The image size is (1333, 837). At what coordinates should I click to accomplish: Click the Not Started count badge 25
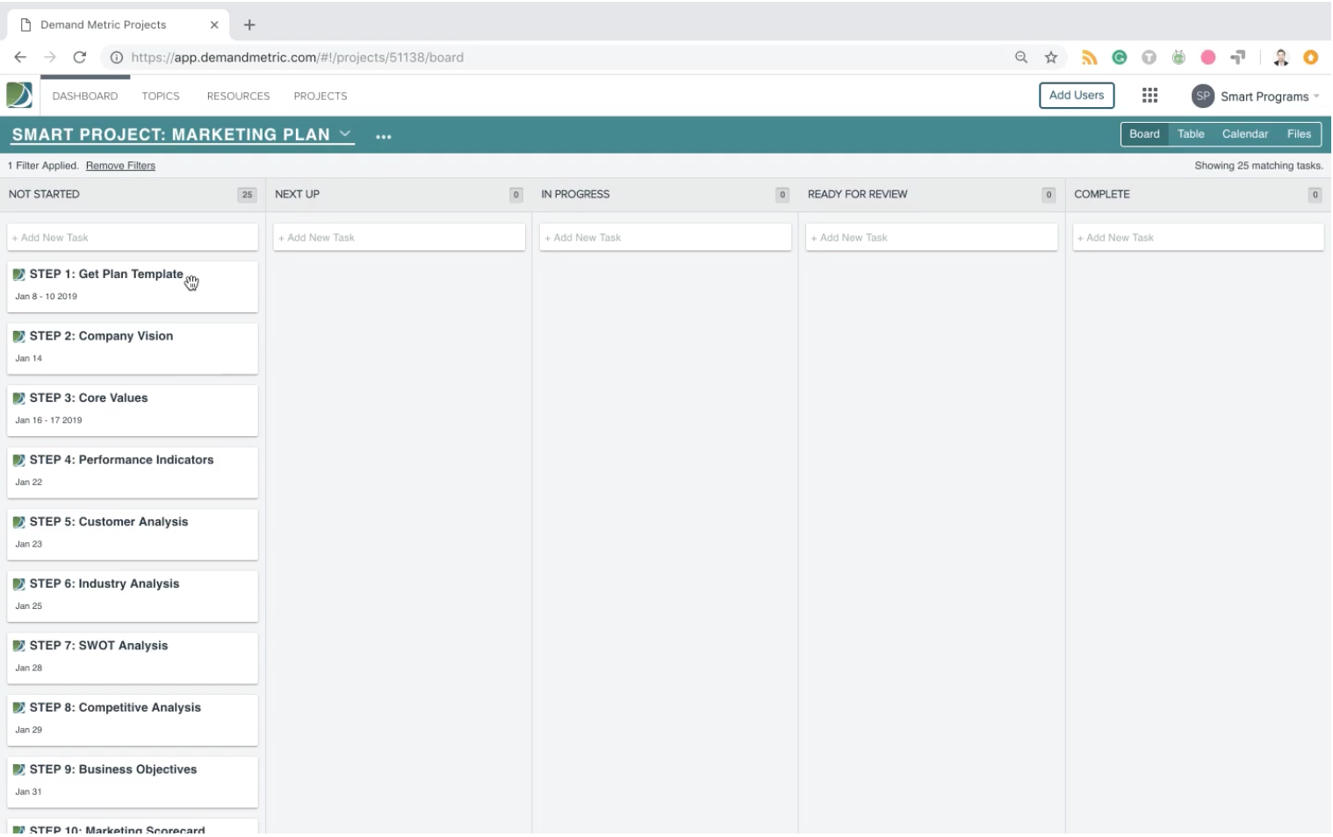(x=247, y=195)
